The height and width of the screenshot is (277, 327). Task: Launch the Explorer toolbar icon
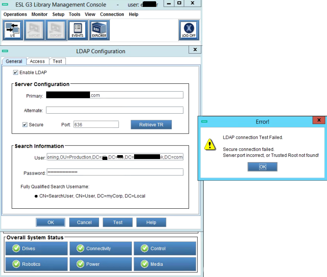pos(99,30)
